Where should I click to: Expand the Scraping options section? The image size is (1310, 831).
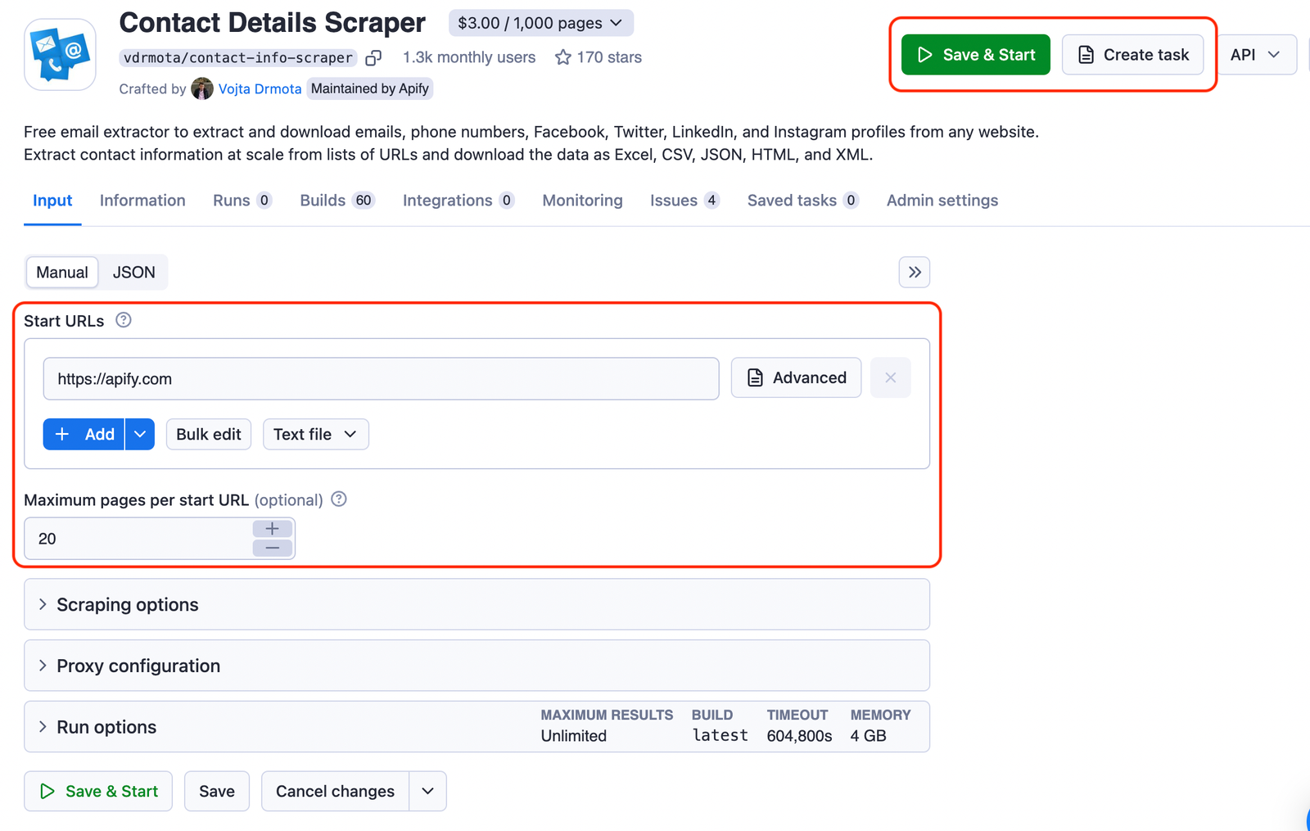tap(127, 604)
